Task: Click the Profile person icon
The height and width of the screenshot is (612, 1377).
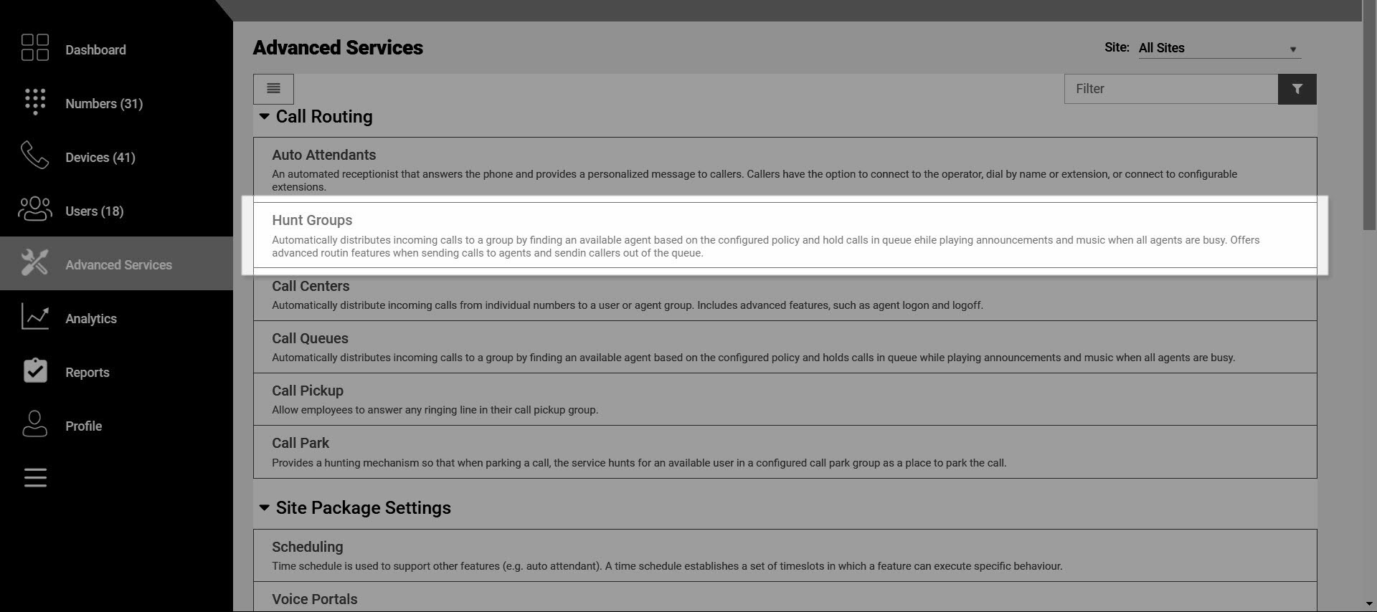Action: pyautogui.click(x=34, y=424)
